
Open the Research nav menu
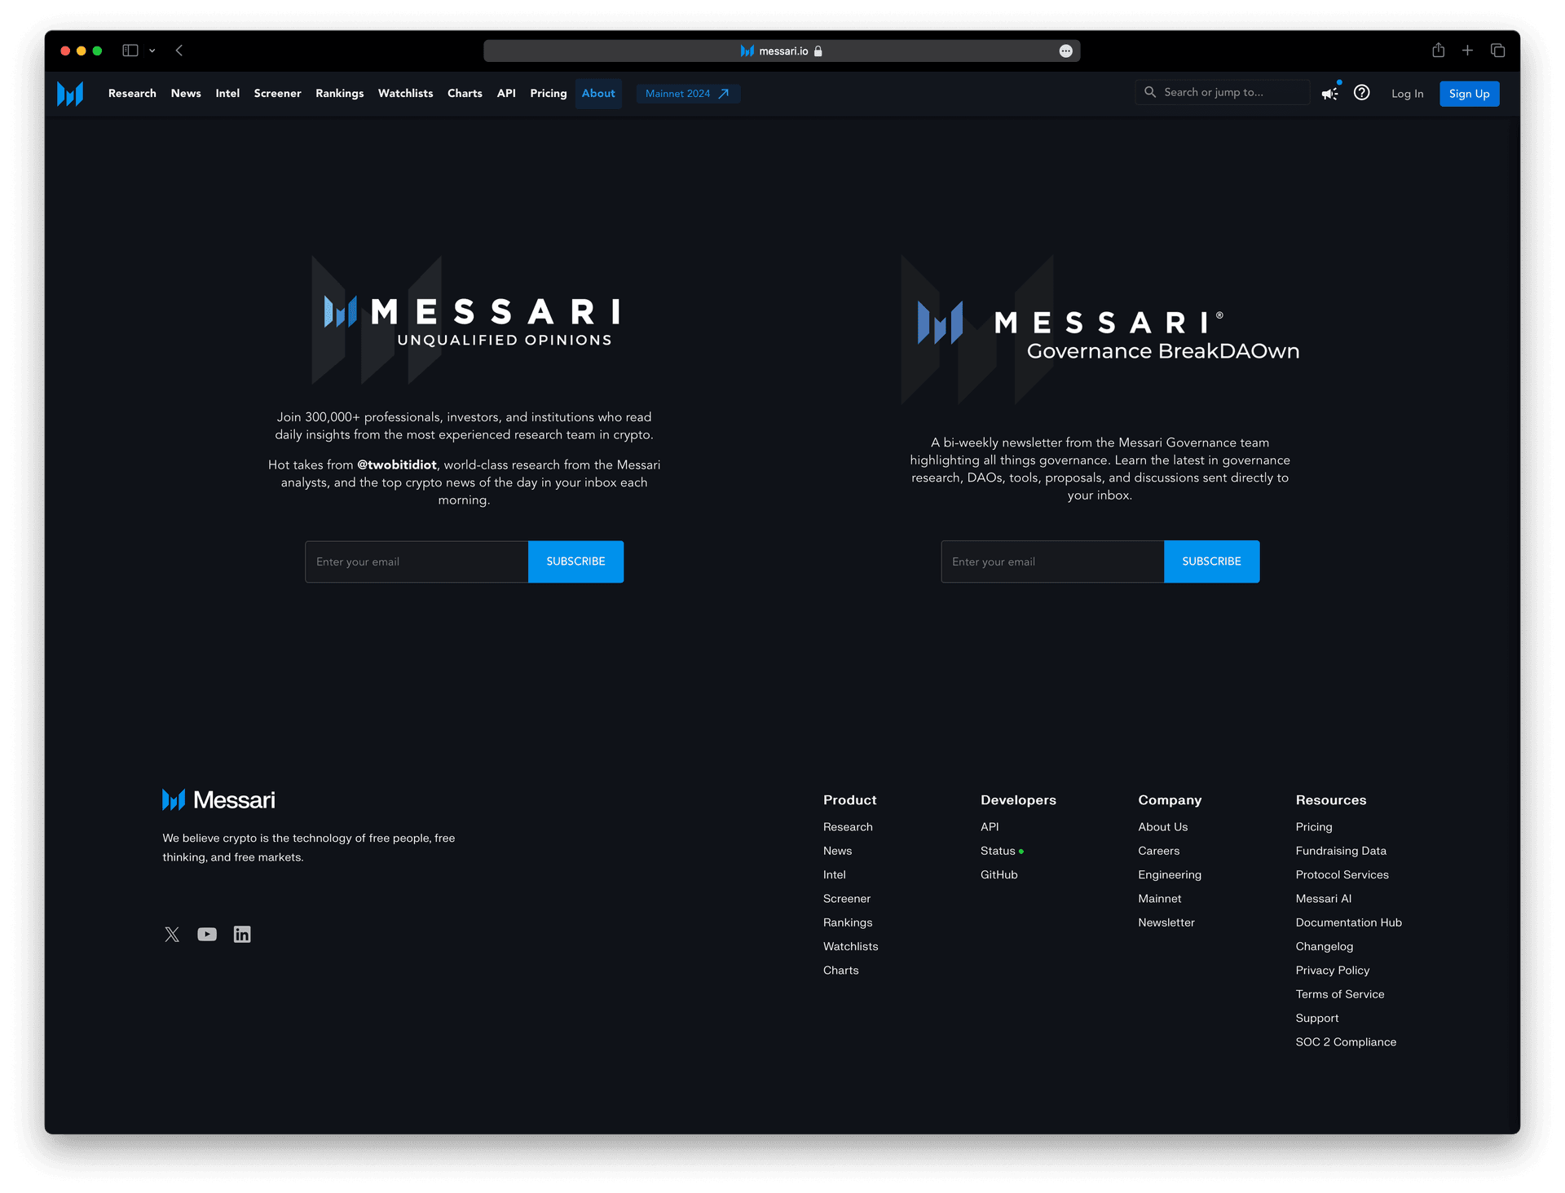click(x=132, y=94)
